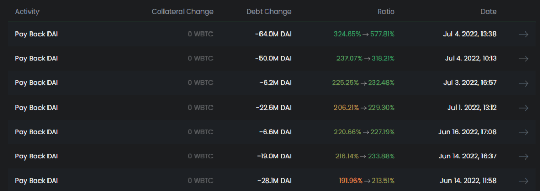Click the Date column header
Screen dimensions: 540x191
(489, 12)
